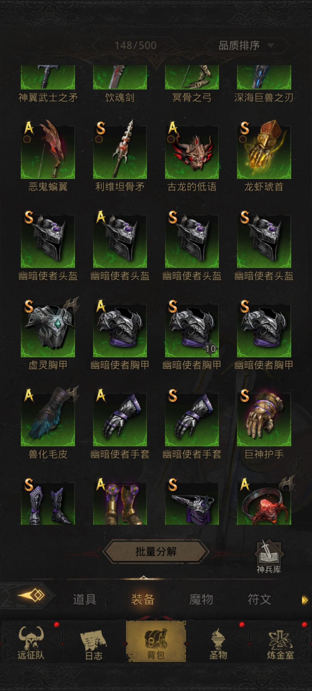Image resolution: width=312 pixels, height=691 pixels.
Task: Select the 虚灵胸甲 chest armor item
Action: pyautogui.click(x=48, y=330)
